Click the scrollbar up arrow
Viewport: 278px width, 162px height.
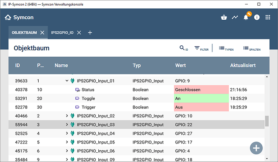tap(267, 77)
